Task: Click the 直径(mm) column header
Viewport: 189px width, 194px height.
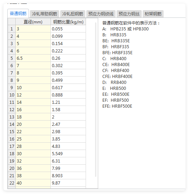Action: coord(33,22)
